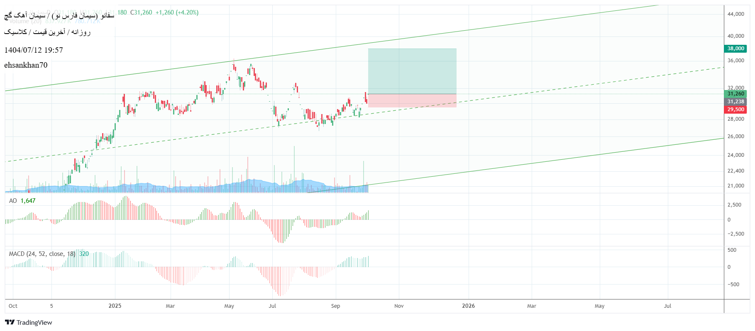The width and height of the screenshot is (755, 331).
Task: Click the AO value 1,647
Action: pyautogui.click(x=28, y=201)
